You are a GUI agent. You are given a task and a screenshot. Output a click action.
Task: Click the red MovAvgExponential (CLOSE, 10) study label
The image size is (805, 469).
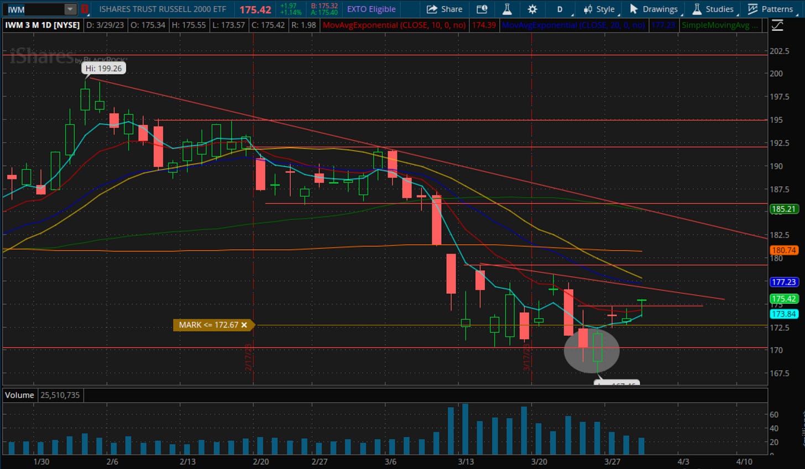coord(394,25)
